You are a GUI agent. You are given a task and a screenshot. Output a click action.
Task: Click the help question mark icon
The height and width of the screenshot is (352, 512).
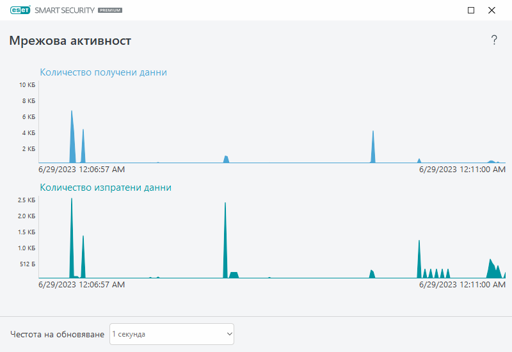pyautogui.click(x=493, y=40)
